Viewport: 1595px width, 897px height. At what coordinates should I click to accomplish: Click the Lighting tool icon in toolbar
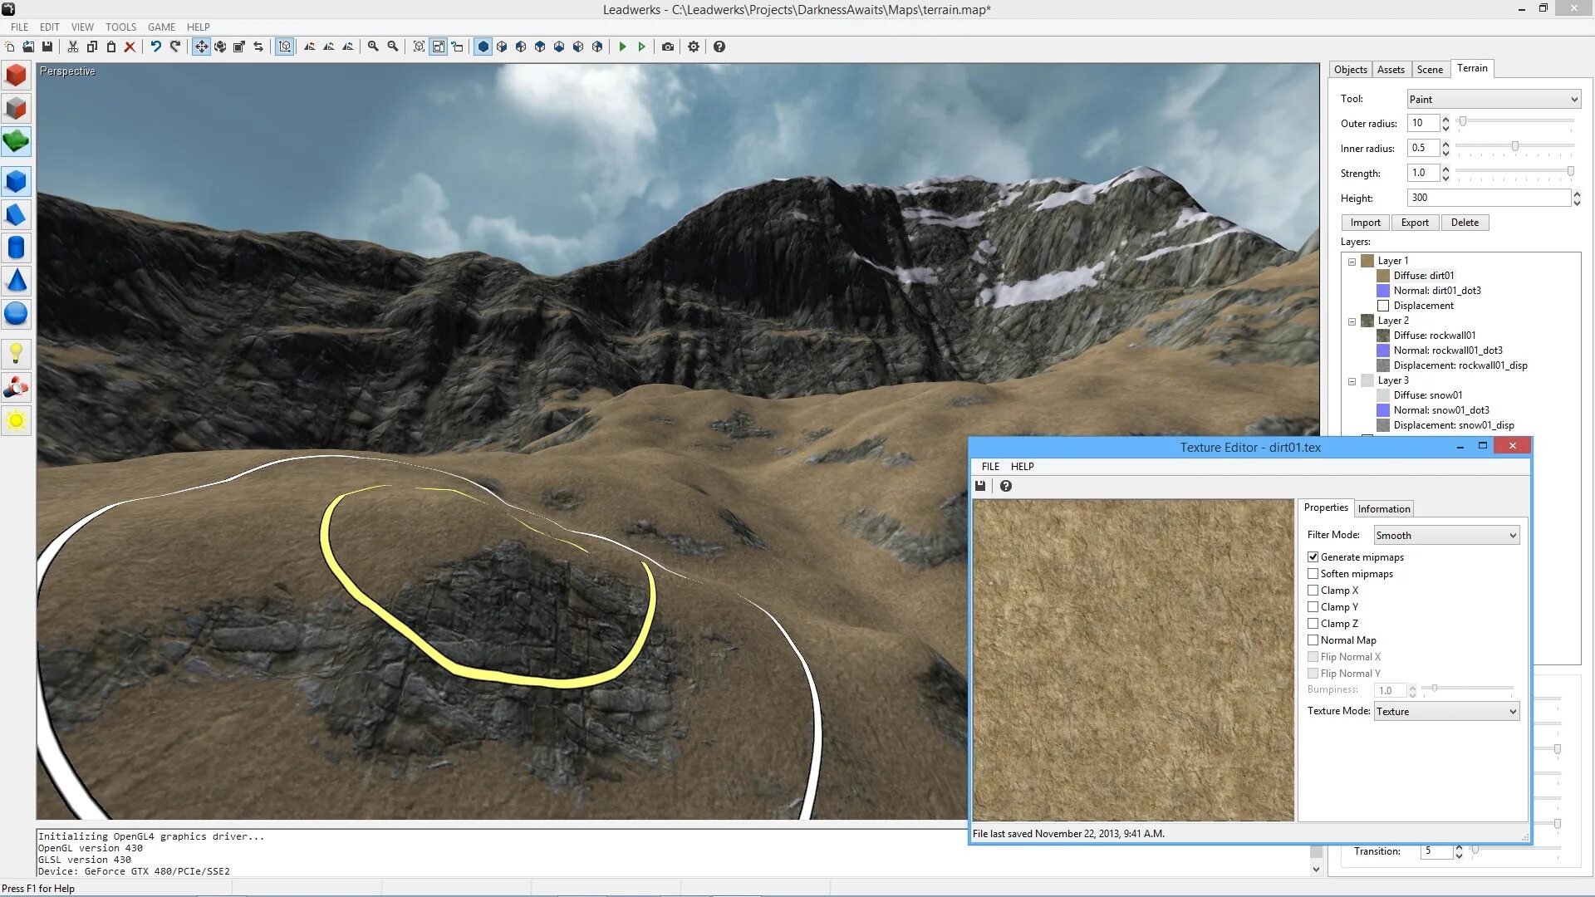tap(17, 353)
